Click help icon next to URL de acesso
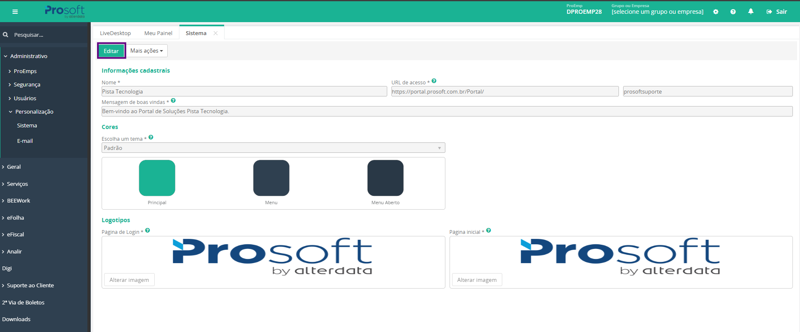 pyautogui.click(x=434, y=81)
